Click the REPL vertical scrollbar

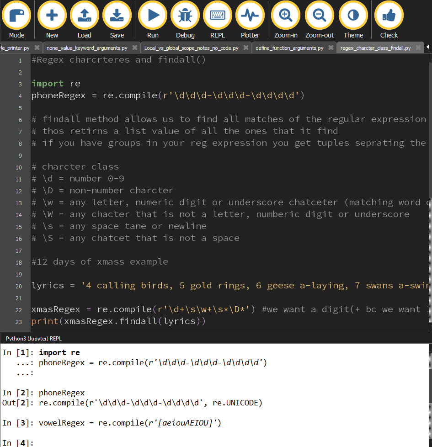point(430,395)
